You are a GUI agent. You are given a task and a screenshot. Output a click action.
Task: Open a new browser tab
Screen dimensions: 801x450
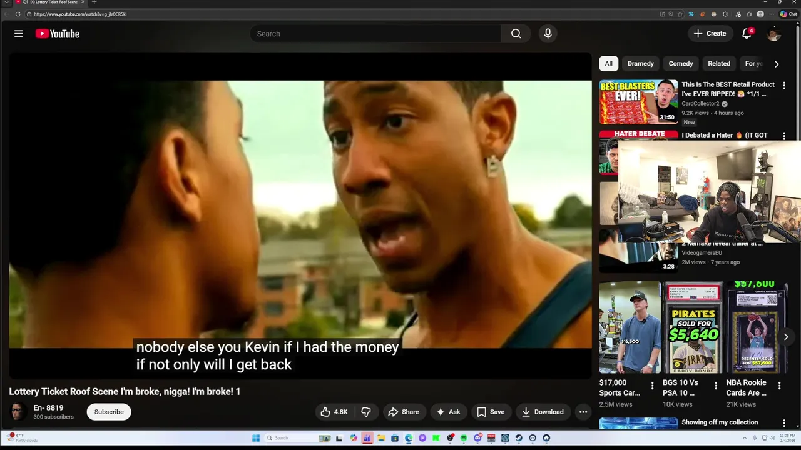[94, 2]
